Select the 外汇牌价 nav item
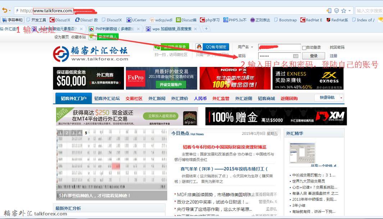Viewport: 383px width, 219px height. pyautogui.click(x=179, y=99)
